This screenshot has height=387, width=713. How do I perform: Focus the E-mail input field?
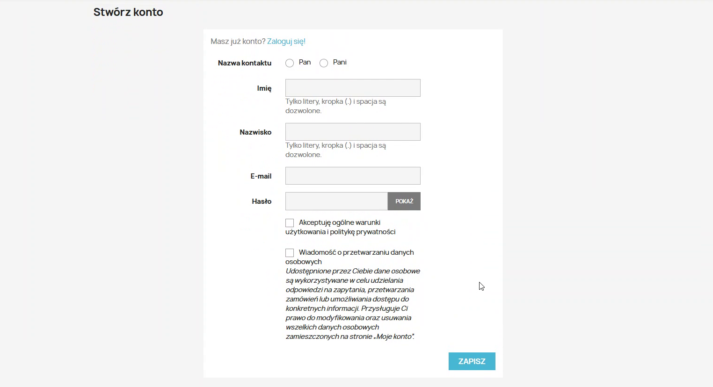point(353,176)
